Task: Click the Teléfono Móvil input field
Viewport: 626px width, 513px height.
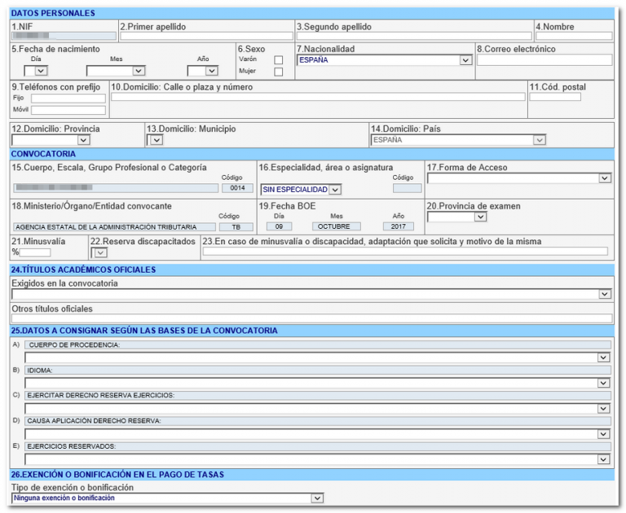Action: pyautogui.click(x=68, y=110)
